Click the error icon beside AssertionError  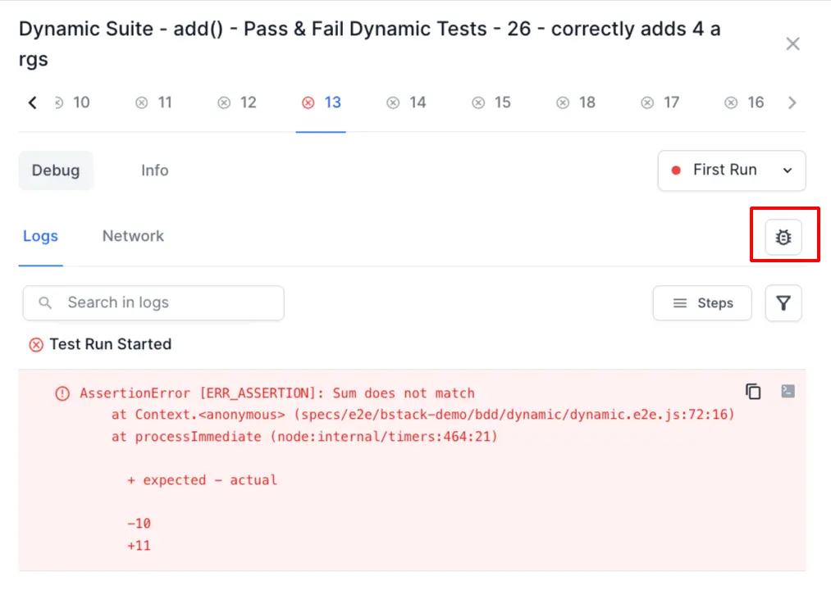click(x=62, y=393)
